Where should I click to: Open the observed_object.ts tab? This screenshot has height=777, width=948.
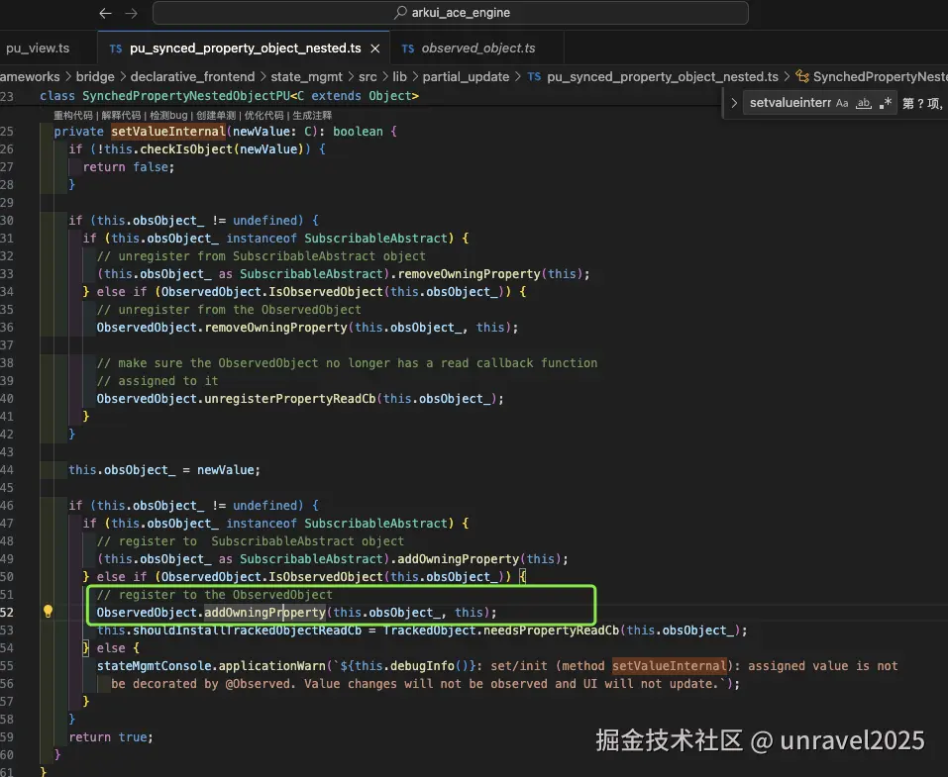(477, 48)
